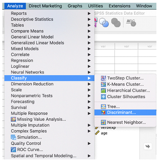Open the Graphs menu
Viewport: 157px width, 160px height.
click(75, 6)
